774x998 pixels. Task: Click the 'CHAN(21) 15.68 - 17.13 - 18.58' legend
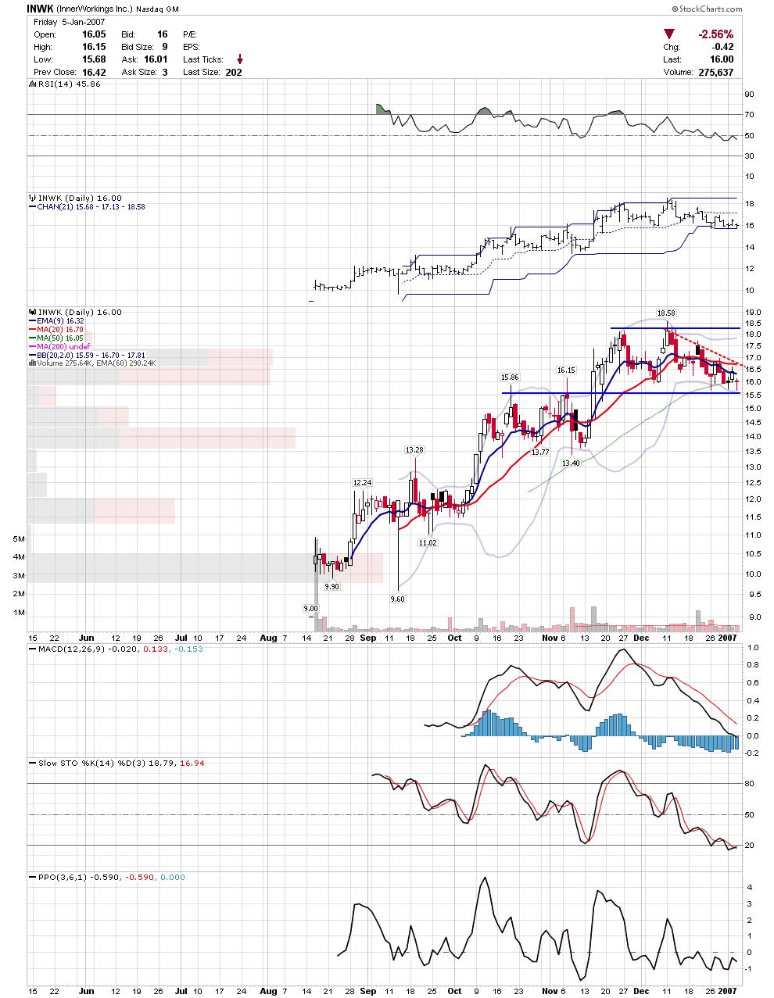91,207
